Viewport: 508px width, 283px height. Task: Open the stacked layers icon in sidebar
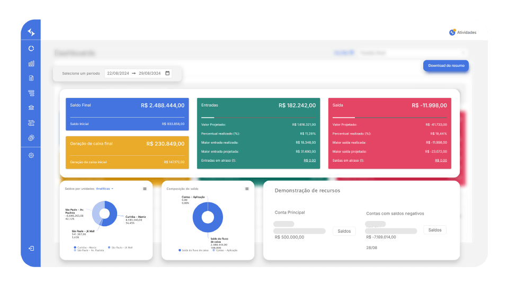[31, 93]
